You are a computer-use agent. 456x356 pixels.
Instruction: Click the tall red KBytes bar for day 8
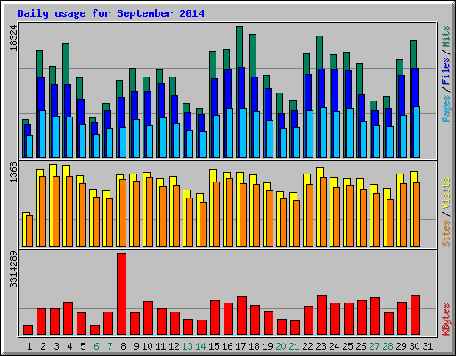click(x=121, y=294)
